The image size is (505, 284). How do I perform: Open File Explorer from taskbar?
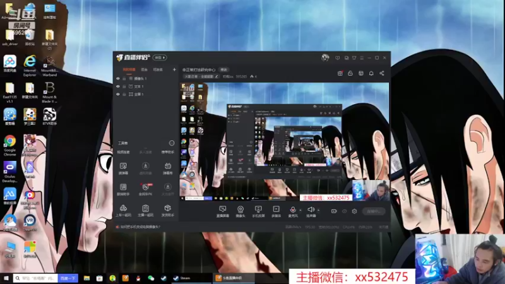pyautogui.click(x=86, y=278)
